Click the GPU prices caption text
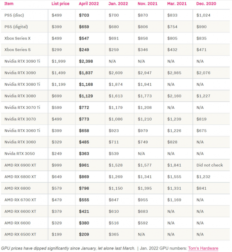Screen dimensions: 232x252 point(68,248)
